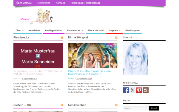The image size is (179, 112).
Task: Click the MamaZ angel-devil logo
Action: pyautogui.click(x=37, y=16)
